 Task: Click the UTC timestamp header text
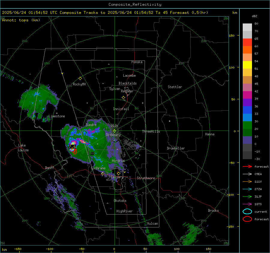tap(105, 13)
